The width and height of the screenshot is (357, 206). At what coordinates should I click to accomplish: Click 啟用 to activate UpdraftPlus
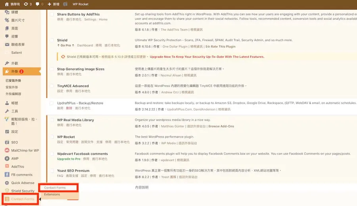[60, 108]
